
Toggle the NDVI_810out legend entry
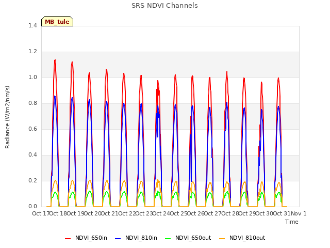[242, 238]
